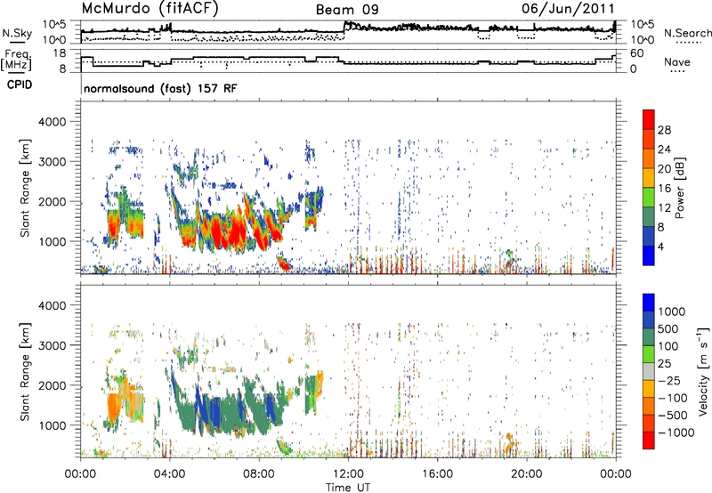Click the date '06/Jun/2011'
The width and height of the screenshot is (712, 493).
tap(568, 9)
